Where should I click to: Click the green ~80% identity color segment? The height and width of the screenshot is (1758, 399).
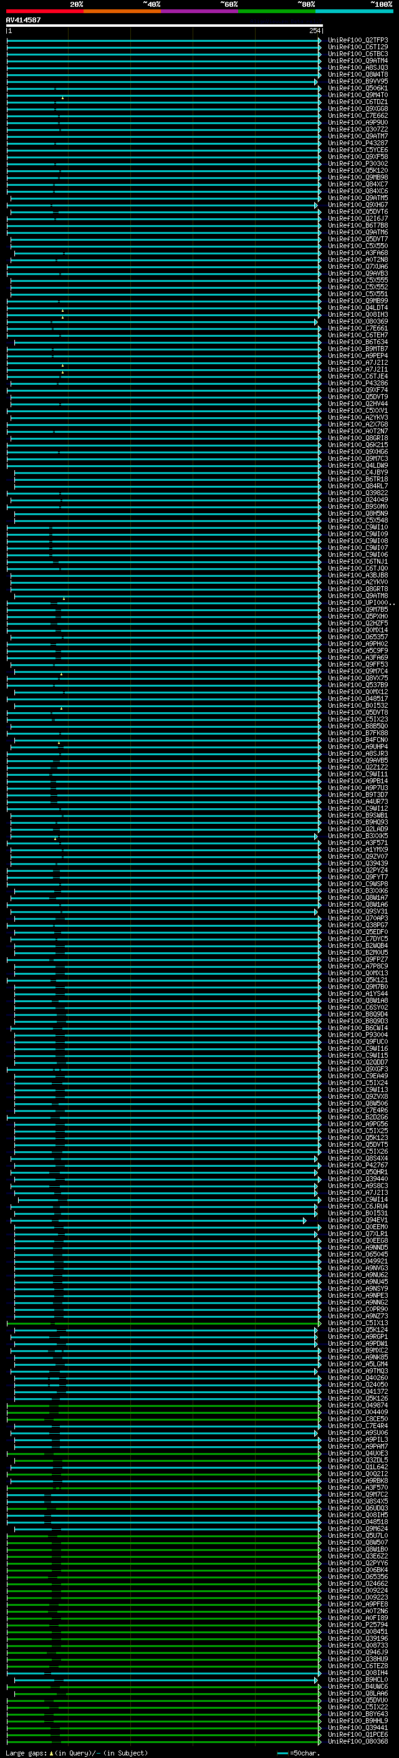[277, 11]
